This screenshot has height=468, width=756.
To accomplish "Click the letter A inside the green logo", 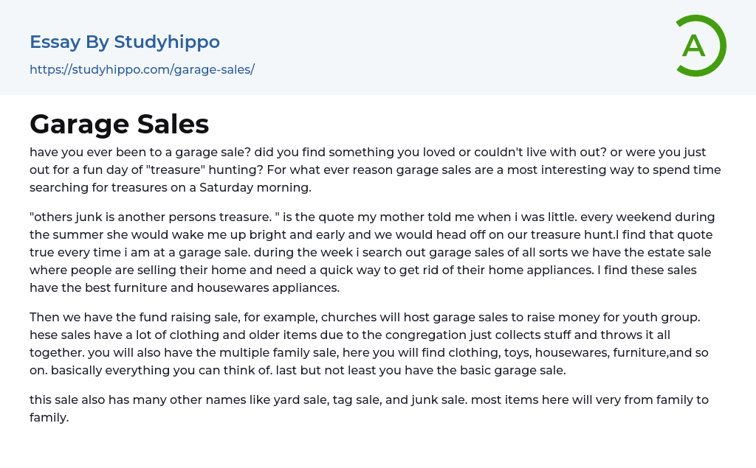I will [694, 46].
